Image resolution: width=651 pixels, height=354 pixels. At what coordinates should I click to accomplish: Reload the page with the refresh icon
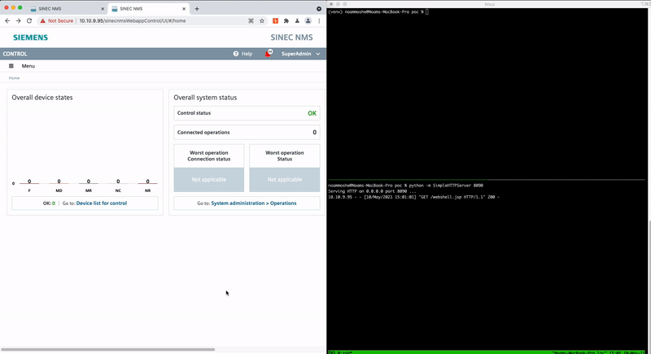point(30,20)
